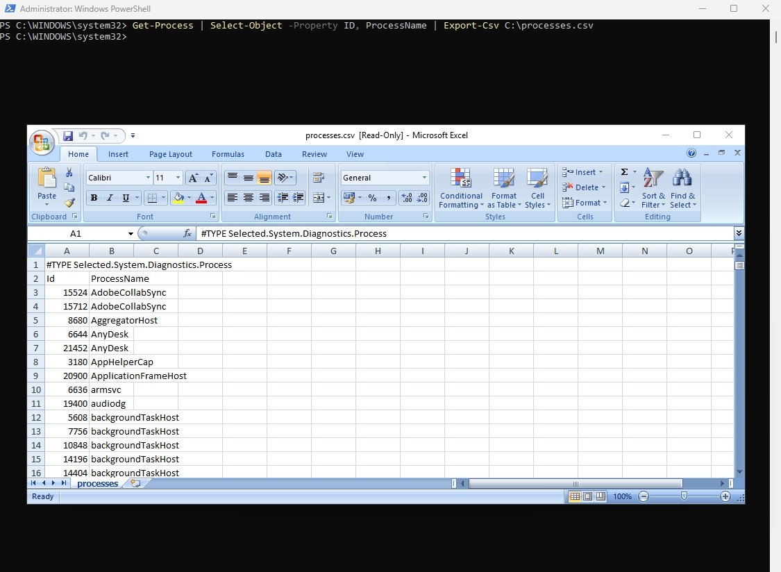Click Merge and Center icon
Image resolution: width=781 pixels, height=572 pixels.
(318, 198)
